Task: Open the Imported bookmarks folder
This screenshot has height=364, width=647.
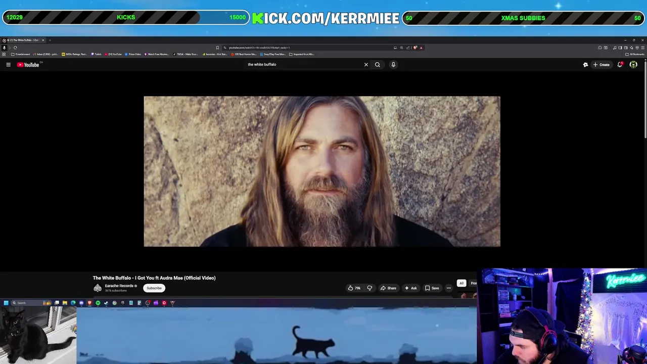Action: 302,54
